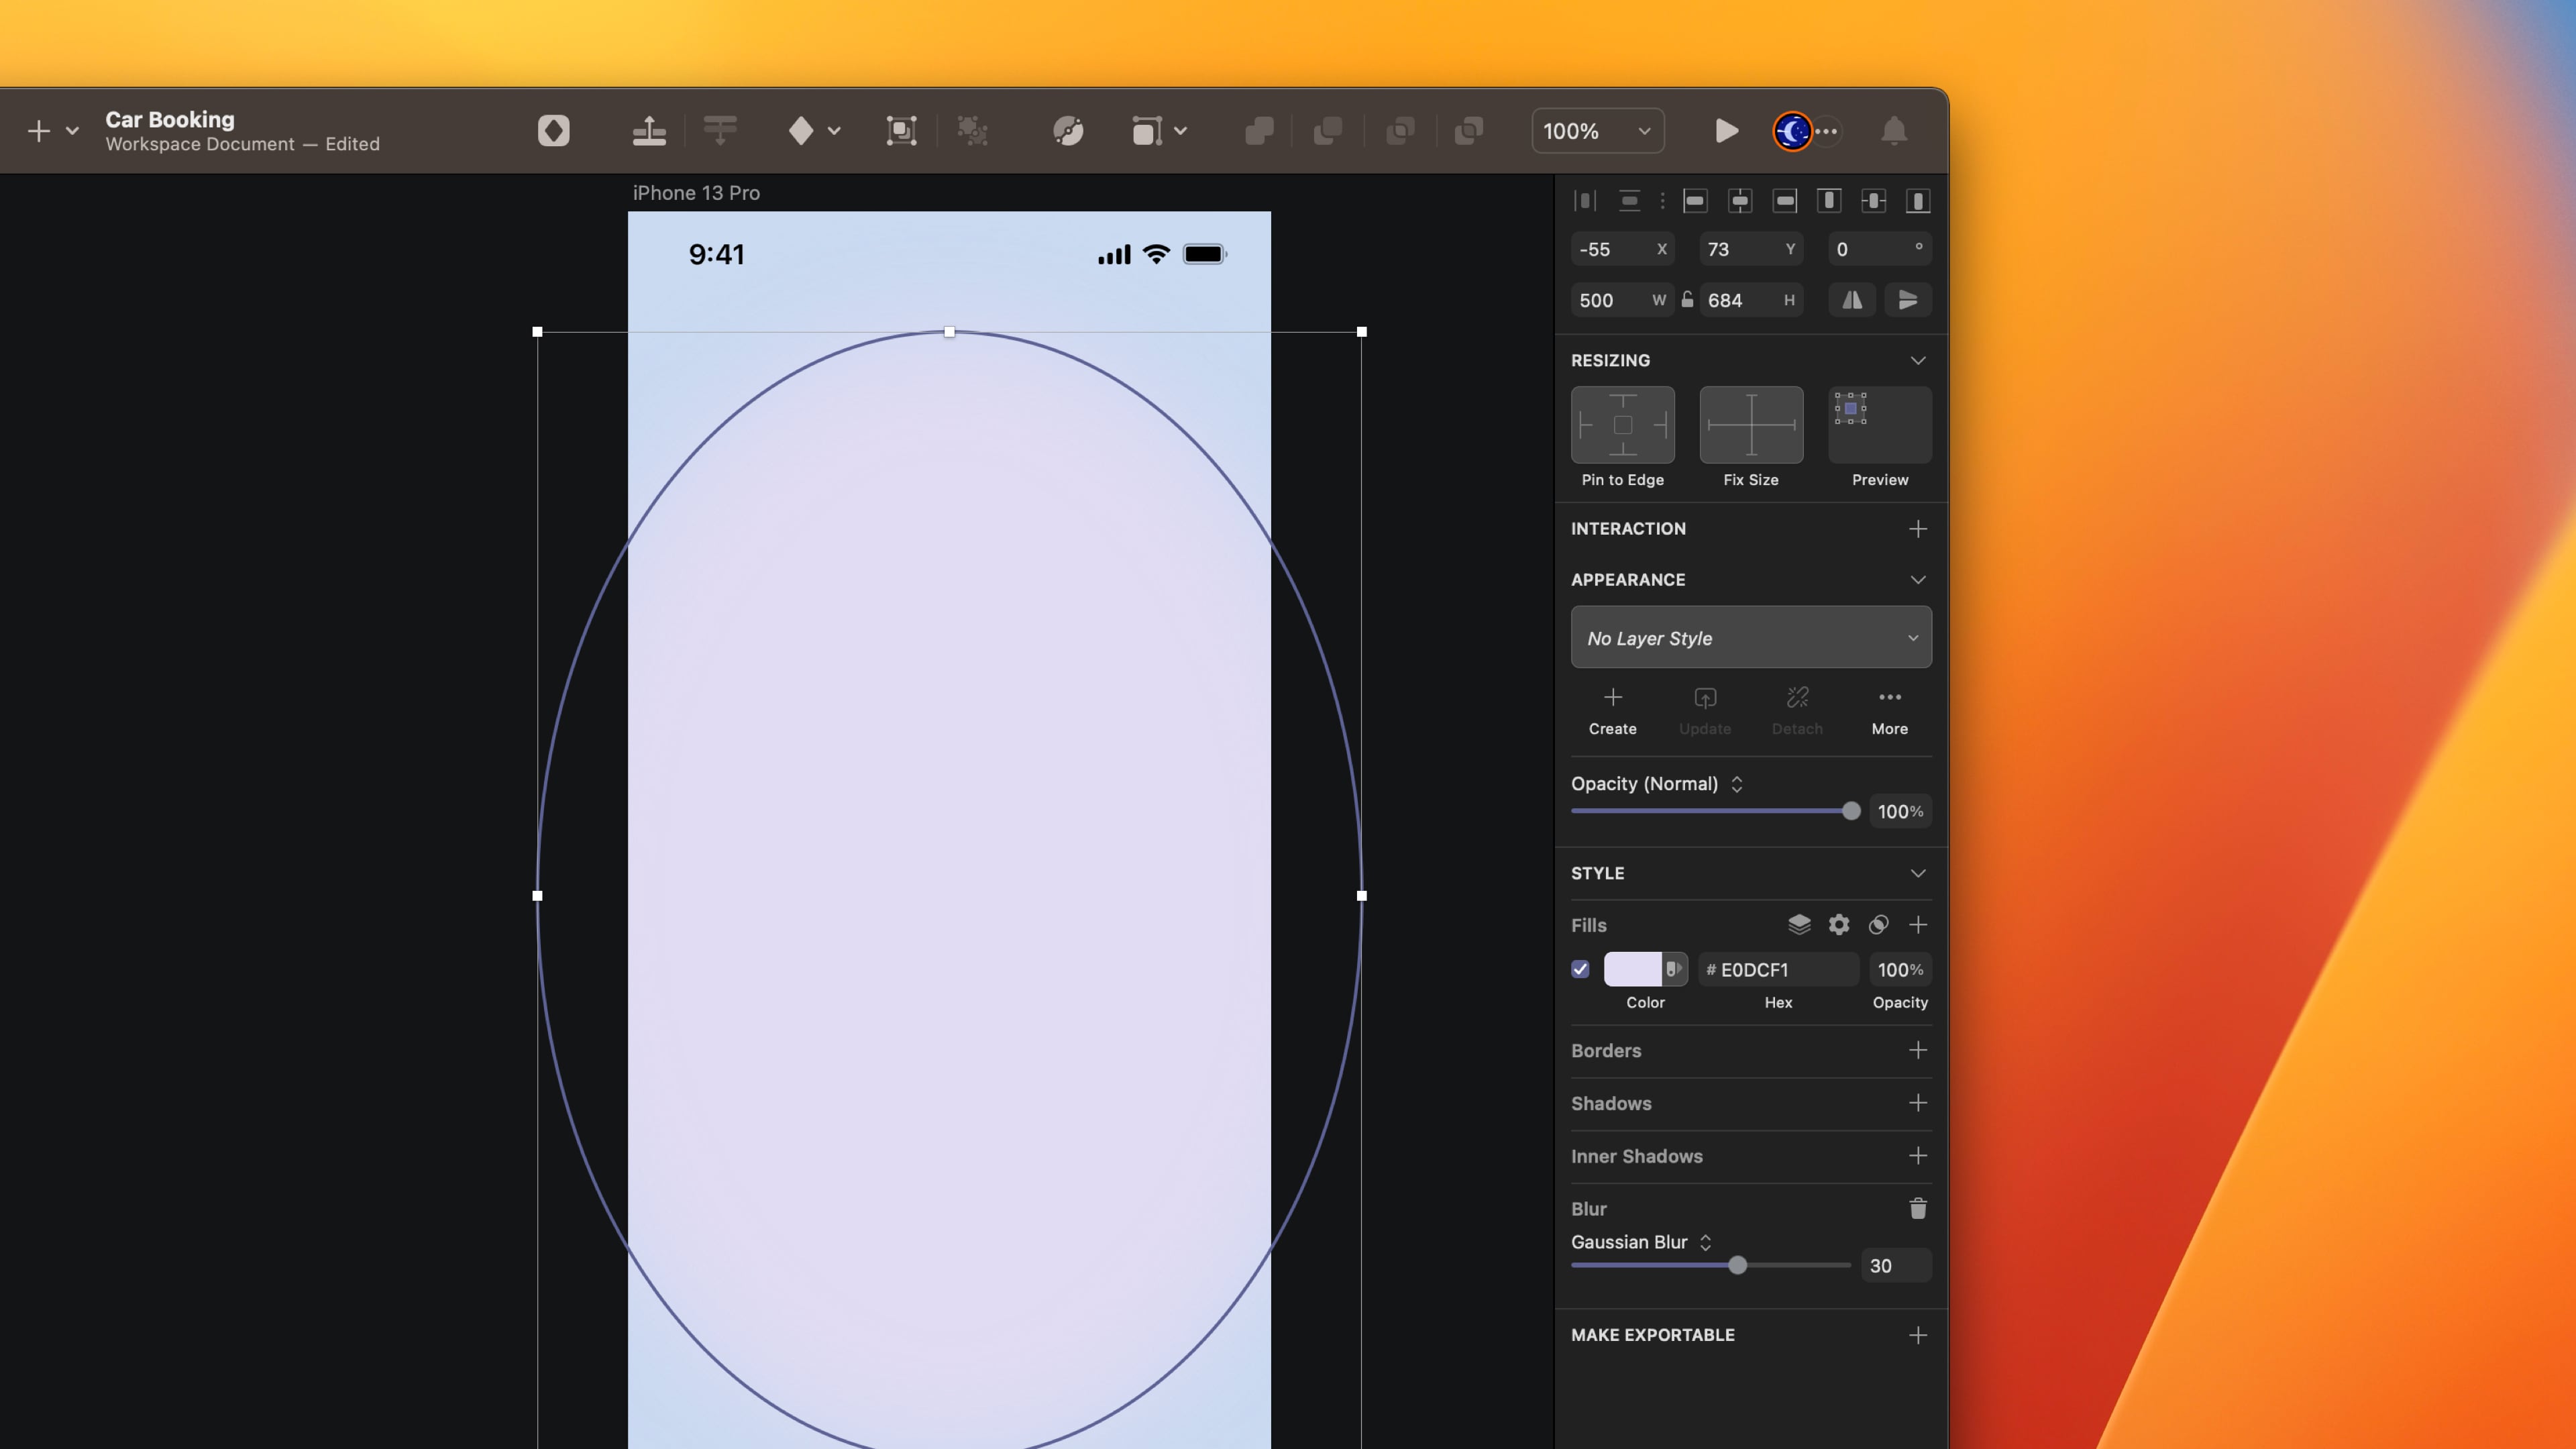Click the Flip Horizontally icon

1852,300
